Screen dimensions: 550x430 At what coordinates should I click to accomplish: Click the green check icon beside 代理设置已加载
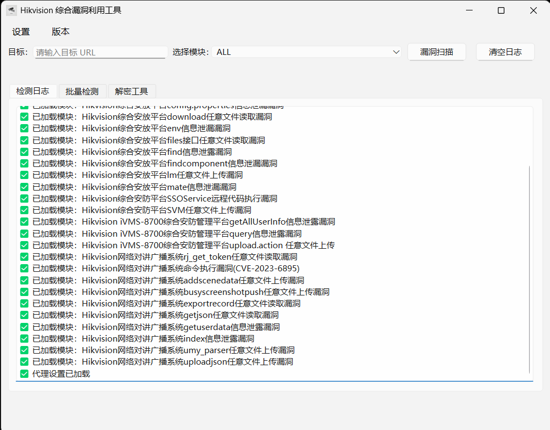[24, 373]
